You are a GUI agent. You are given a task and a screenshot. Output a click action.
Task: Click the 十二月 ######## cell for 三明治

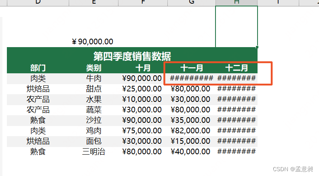[x=237, y=152]
